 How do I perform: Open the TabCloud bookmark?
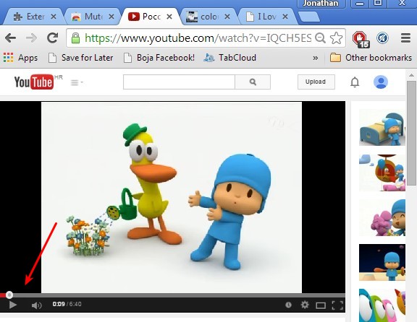(229, 58)
